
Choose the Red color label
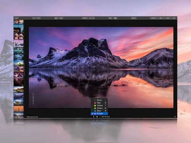pyautogui.click(x=99, y=103)
